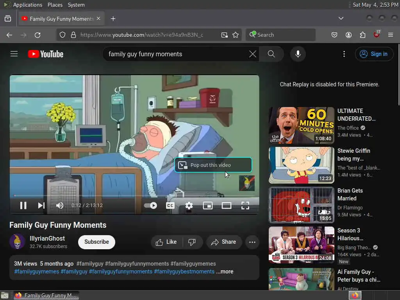Like the video

[x=166, y=242]
